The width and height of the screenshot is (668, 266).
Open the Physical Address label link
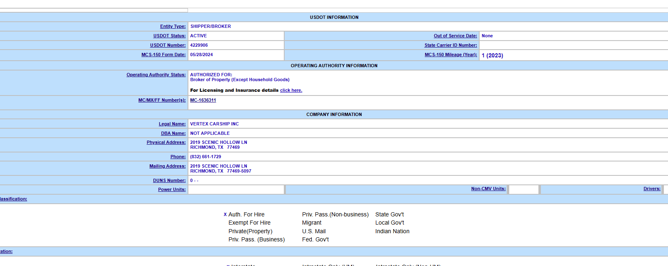166,142
